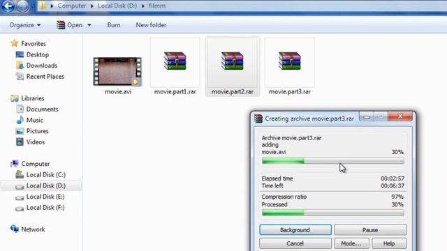
Task: Open Local Disk (F:)
Action: (x=45, y=208)
